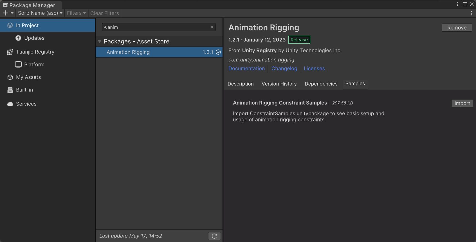Switch to the Samples tab
Screen dimensions: 476x242
point(355,84)
